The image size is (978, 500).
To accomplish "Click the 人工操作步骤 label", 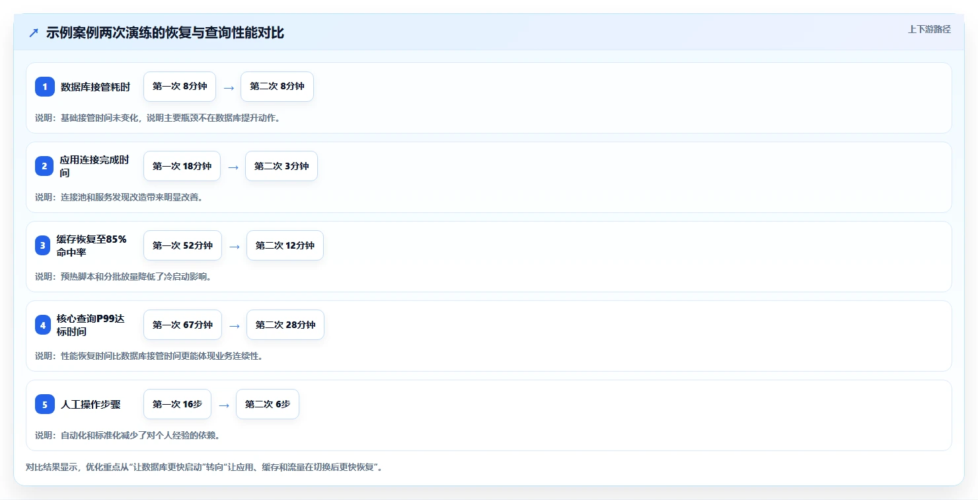I will [91, 404].
